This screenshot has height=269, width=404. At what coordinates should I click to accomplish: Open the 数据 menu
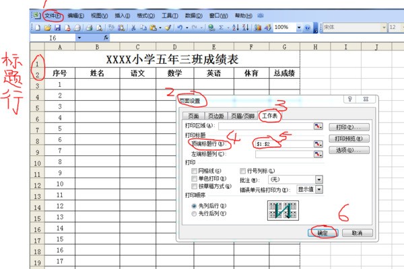click(194, 15)
